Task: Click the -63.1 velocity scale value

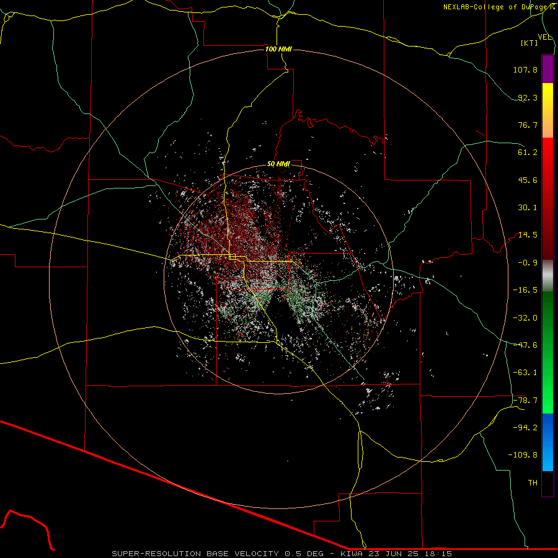Action: [x=525, y=373]
